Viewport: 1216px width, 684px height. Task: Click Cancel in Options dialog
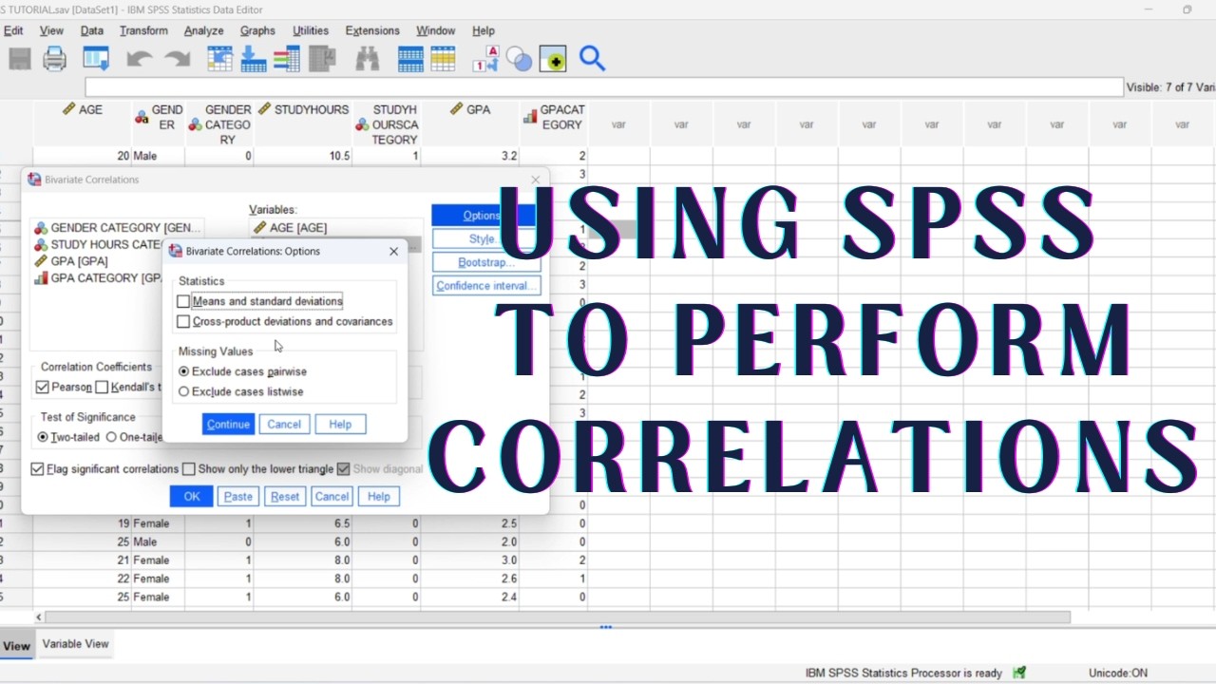tap(284, 425)
